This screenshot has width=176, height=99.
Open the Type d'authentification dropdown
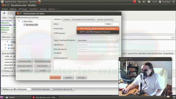click(x=98, y=40)
